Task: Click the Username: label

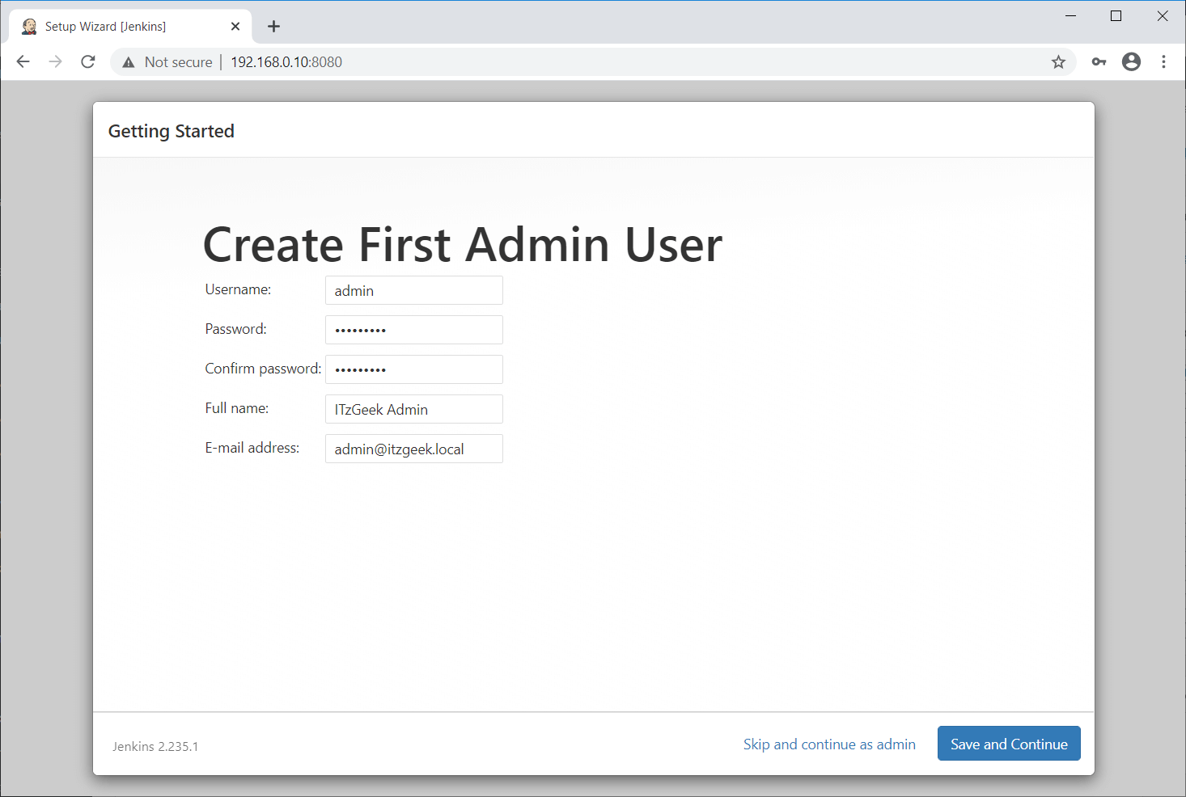Action: [238, 289]
